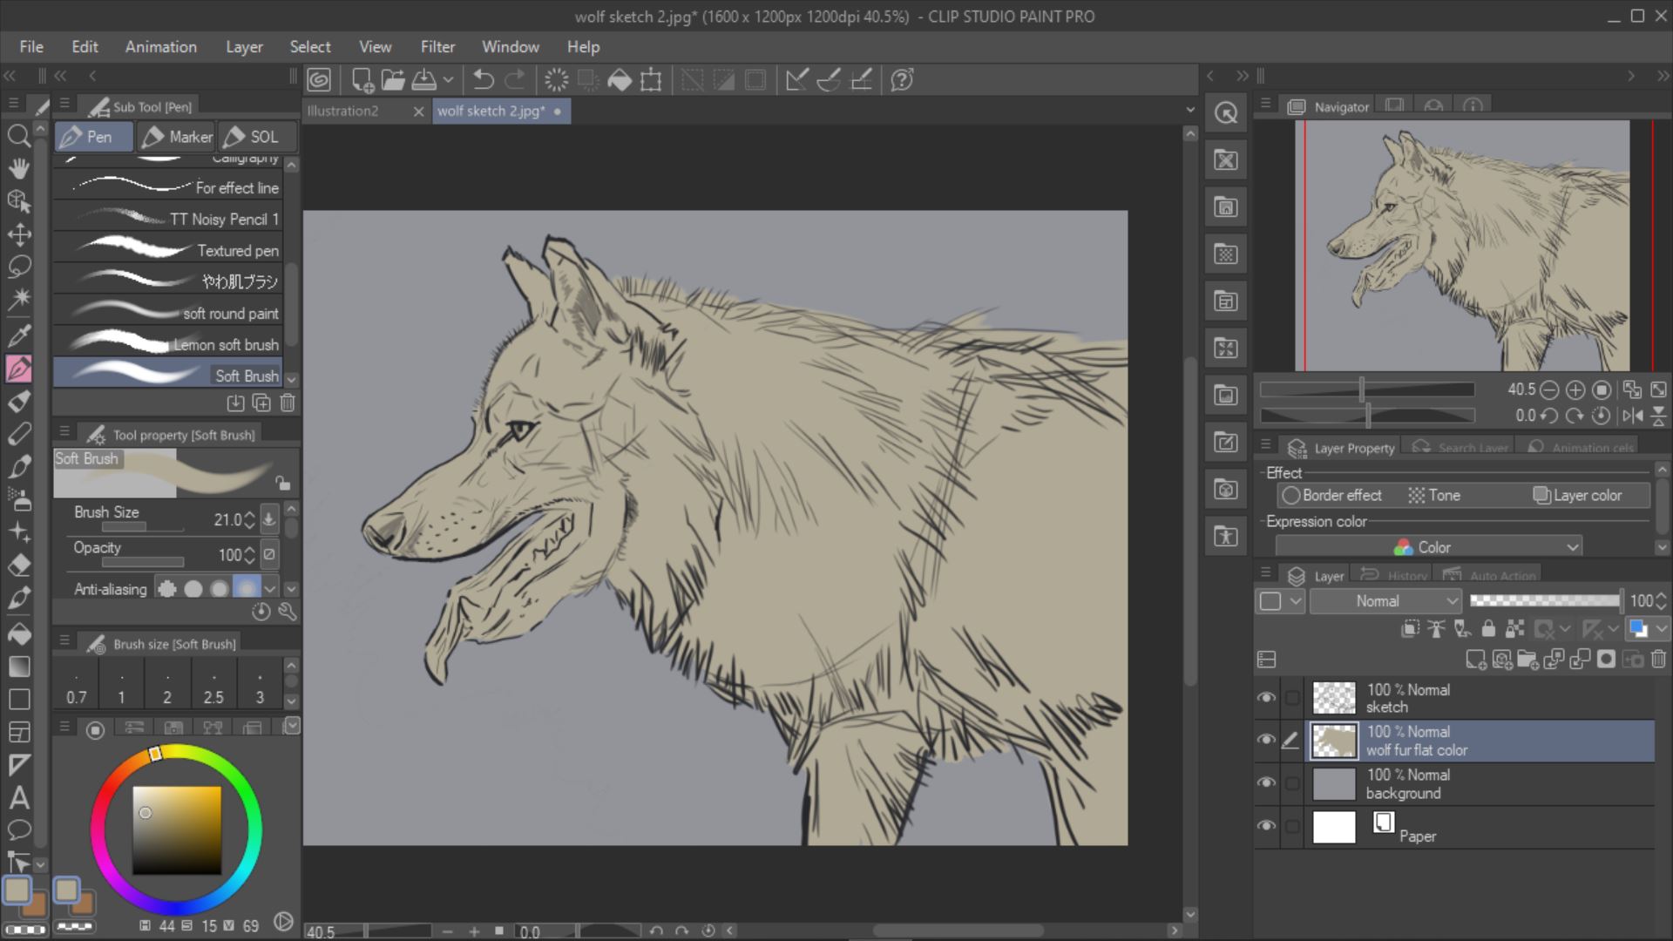Toggle the Border effect option

1331,495
